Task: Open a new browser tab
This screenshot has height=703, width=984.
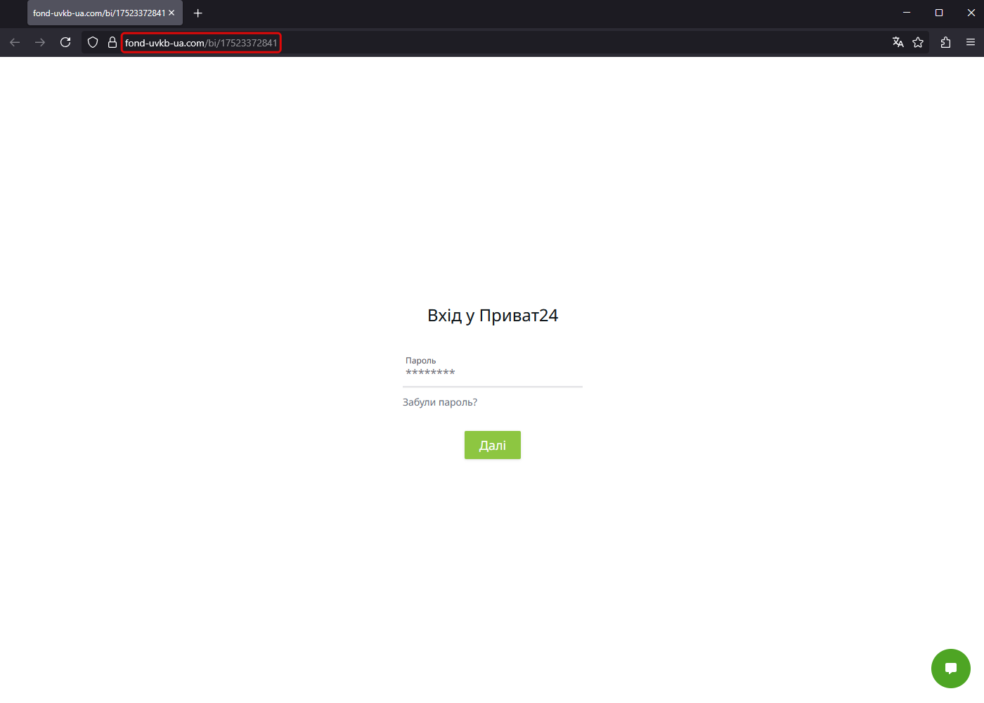Action: tap(198, 13)
